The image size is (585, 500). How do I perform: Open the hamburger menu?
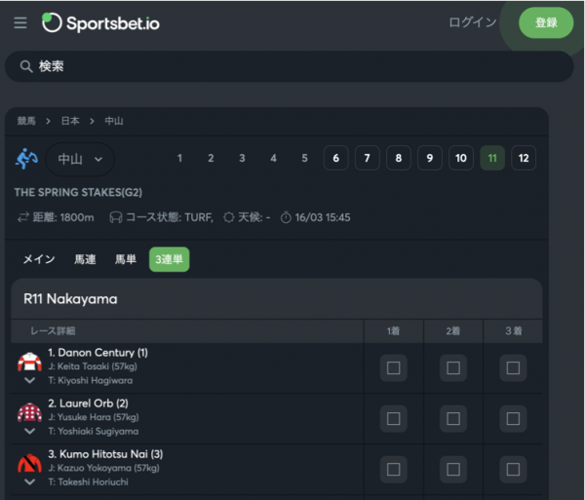coord(20,22)
